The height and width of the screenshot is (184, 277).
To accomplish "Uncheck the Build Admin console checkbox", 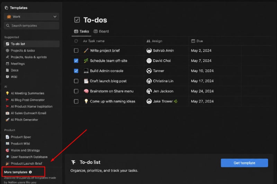I will [x=76, y=71].
